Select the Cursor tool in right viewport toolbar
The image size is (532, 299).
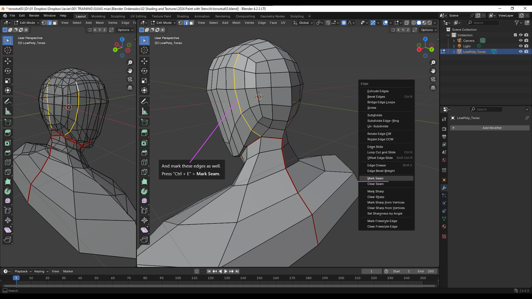pos(144,50)
